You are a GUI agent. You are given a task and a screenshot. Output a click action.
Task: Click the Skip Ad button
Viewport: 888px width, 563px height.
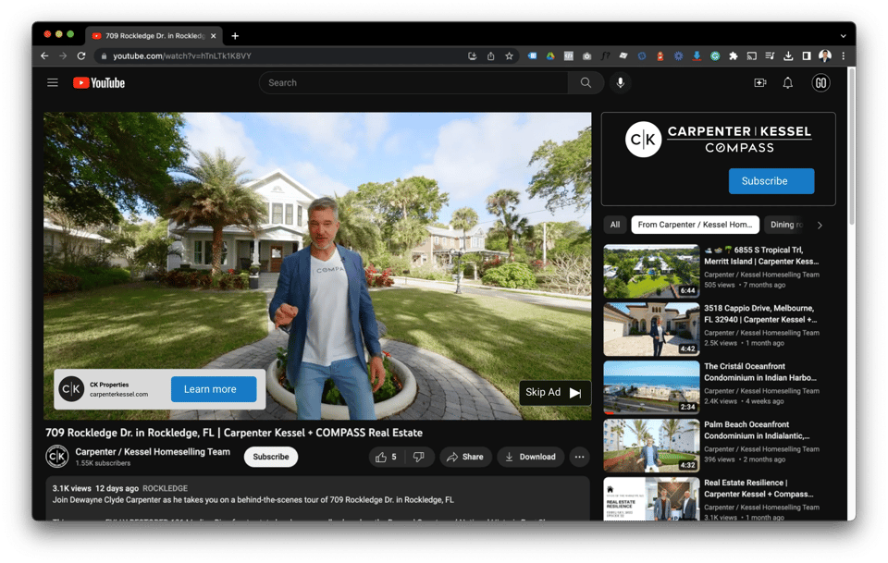coord(554,392)
